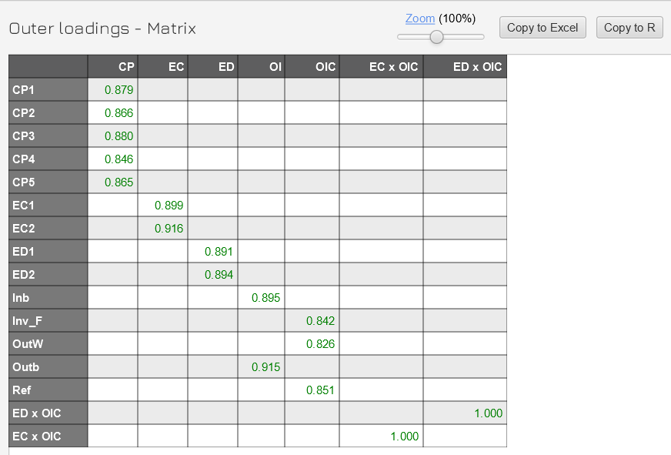Select the ED x OIC column header
Viewport: 671px width, 455px height.
pos(465,67)
